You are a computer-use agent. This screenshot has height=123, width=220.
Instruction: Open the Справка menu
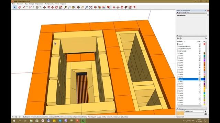(x=63, y=4)
